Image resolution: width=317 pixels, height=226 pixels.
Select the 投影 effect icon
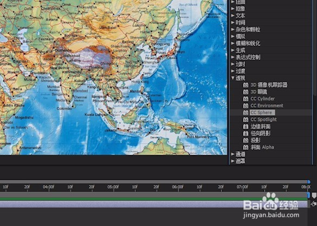245,140
